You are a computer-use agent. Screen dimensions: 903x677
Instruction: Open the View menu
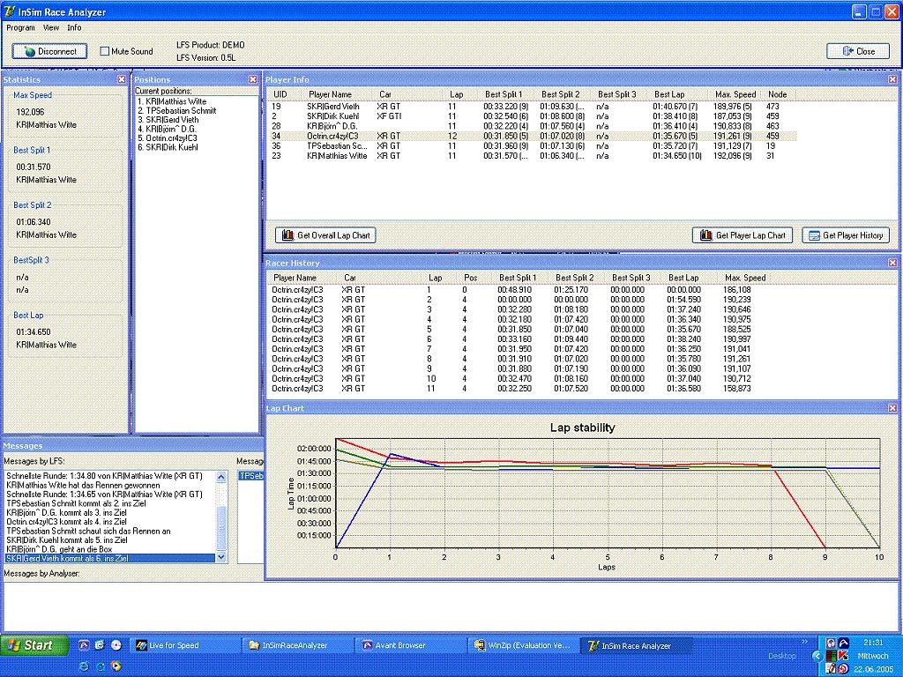point(51,27)
